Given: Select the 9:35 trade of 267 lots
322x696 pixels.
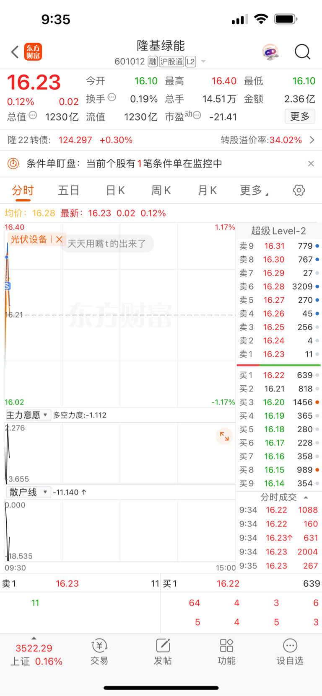Looking at the screenshot, I should 278,566.
